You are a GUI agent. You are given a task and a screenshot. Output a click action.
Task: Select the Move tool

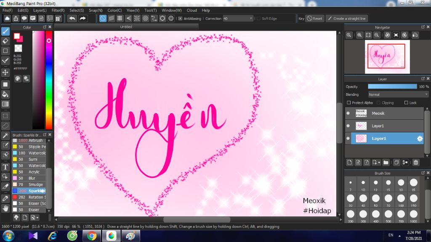[x=5, y=72]
